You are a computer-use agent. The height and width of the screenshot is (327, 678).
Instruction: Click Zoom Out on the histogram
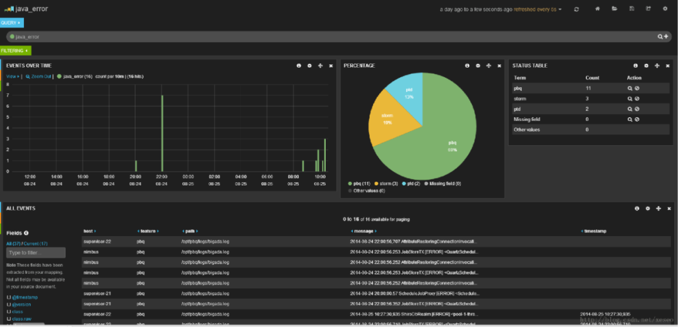tap(38, 76)
